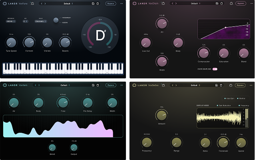Screen dimensions: 255x160
Task: Click the Threshold knob in VocDeEss
Action: click(x=223, y=142)
